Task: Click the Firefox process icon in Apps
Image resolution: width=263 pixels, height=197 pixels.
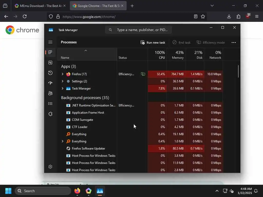Action: click(68, 74)
